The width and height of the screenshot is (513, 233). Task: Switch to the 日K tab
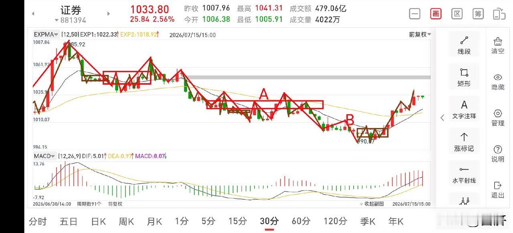(98, 221)
